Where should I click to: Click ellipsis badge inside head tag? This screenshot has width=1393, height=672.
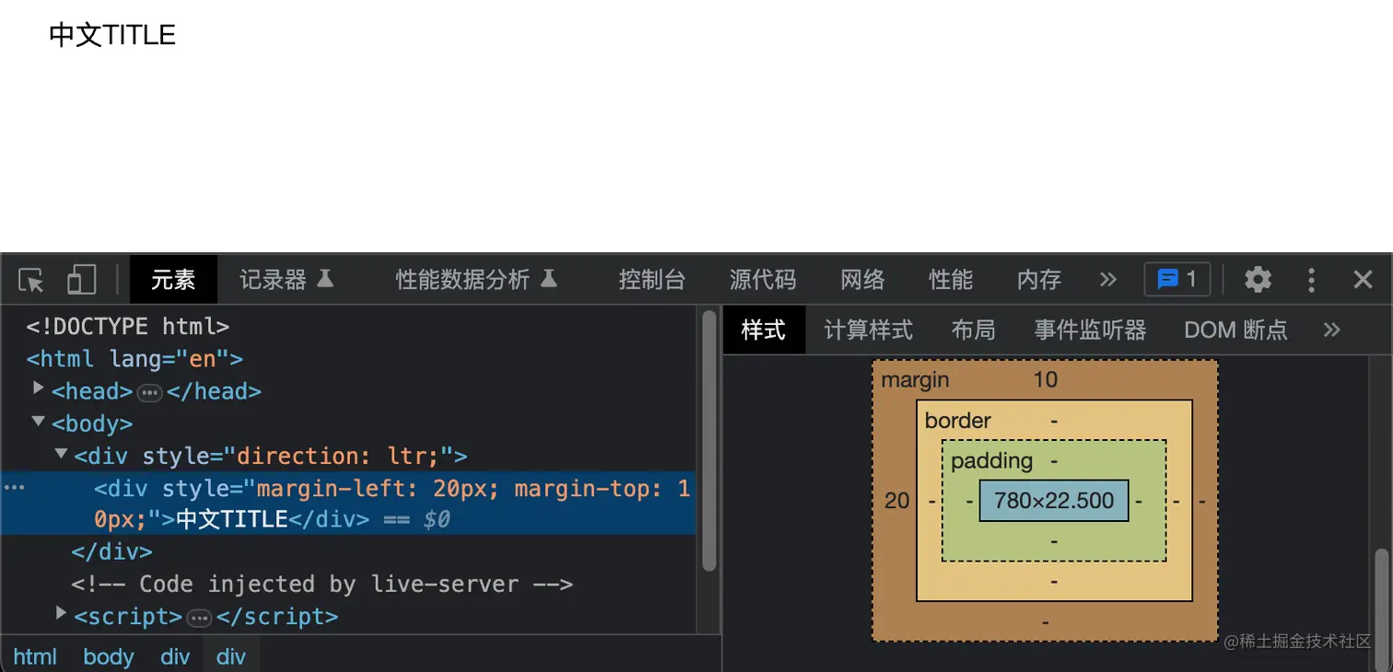click(149, 393)
